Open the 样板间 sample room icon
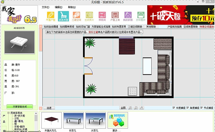The image size is (215, 132). coord(102,16)
